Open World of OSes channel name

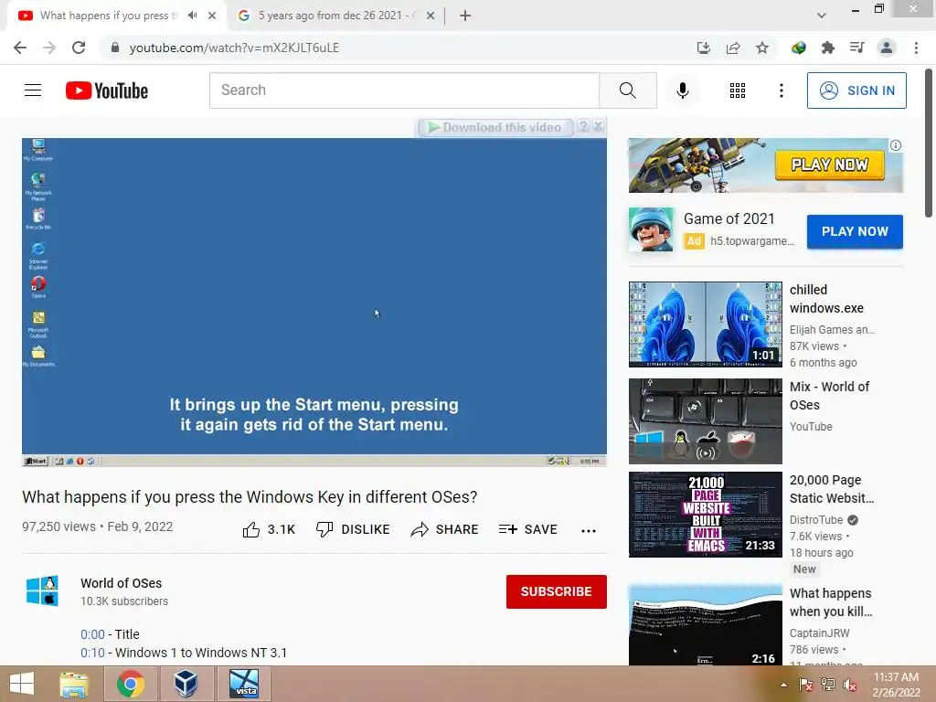[122, 583]
